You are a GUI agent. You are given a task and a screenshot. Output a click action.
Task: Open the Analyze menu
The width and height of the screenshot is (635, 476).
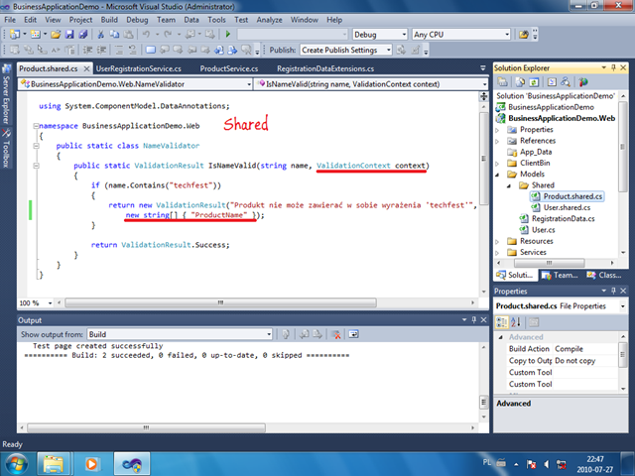pos(269,20)
